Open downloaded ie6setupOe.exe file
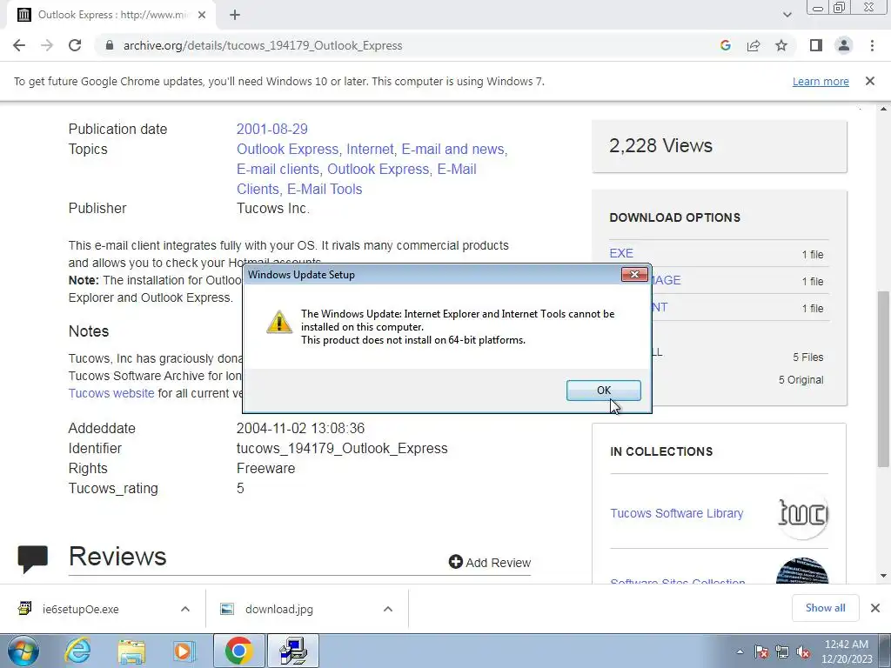This screenshot has height=668, width=891. [81, 609]
